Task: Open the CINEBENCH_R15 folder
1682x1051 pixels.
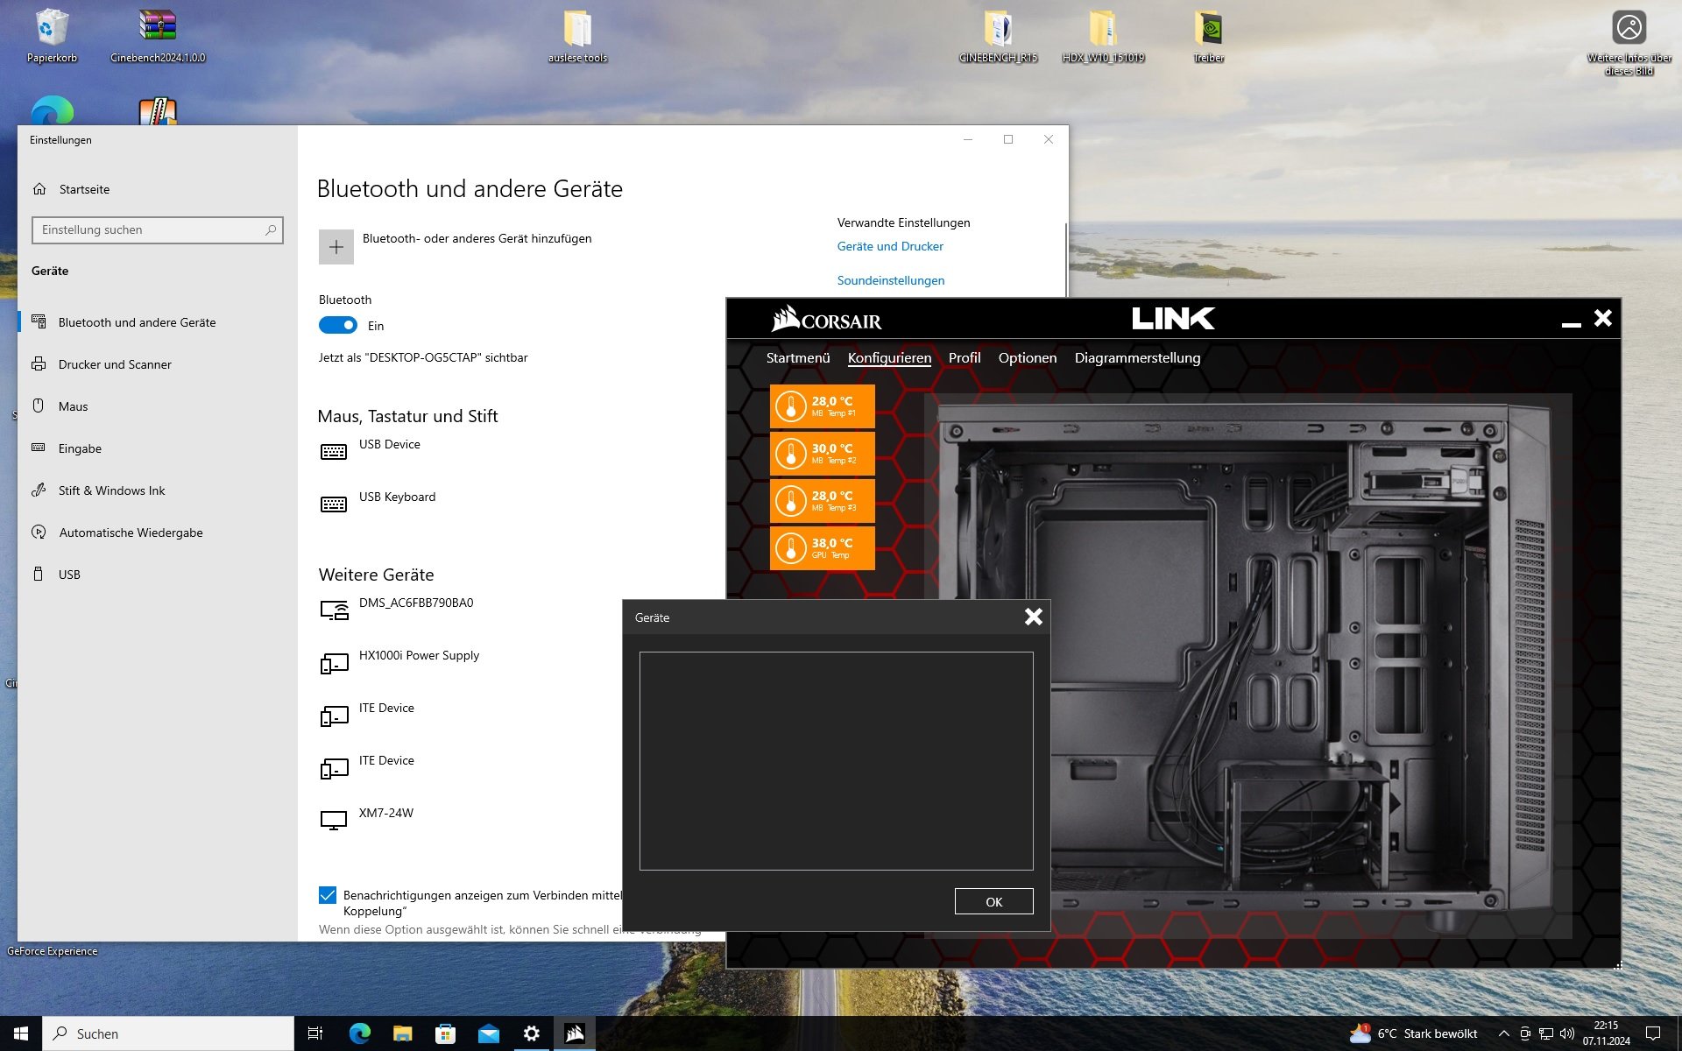Action: pyautogui.click(x=998, y=36)
